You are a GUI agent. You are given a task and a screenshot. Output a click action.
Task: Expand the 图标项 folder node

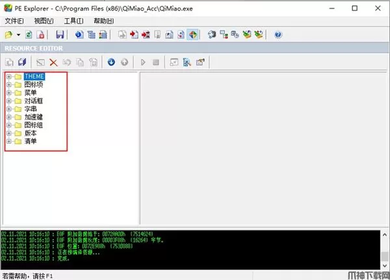click(x=9, y=85)
